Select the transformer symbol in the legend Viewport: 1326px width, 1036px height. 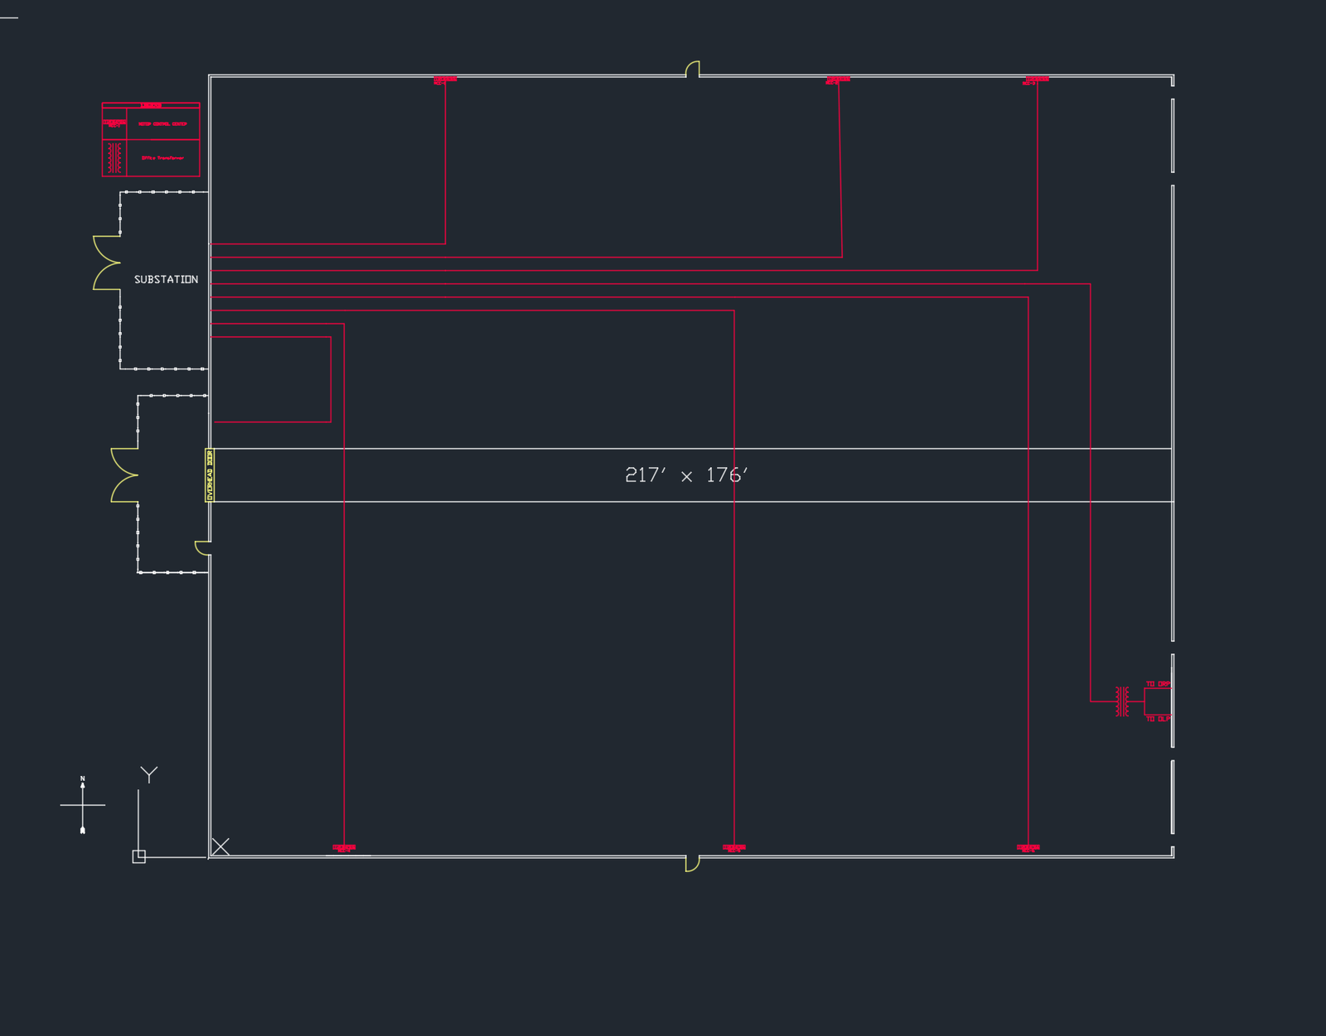pyautogui.click(x=114, y=157)
